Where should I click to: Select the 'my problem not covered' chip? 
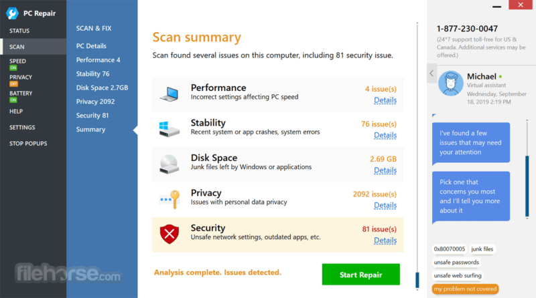[465, 289]
